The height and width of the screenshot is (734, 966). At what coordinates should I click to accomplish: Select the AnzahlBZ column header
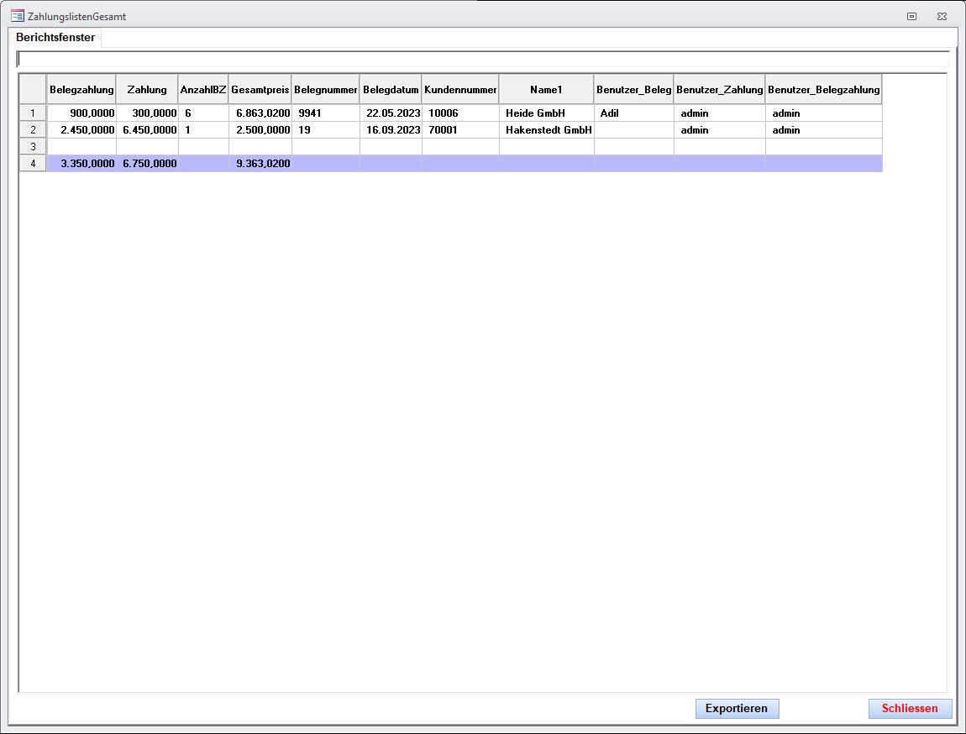pyautogui.click(x=203, y=90)
